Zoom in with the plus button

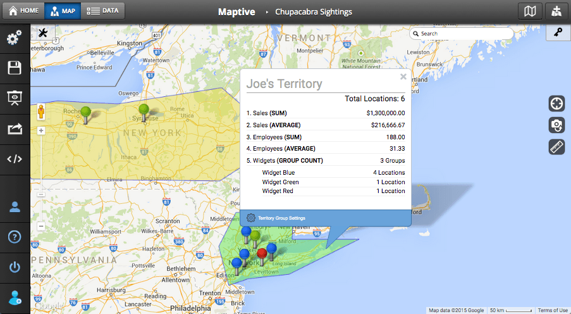[41, 130]
